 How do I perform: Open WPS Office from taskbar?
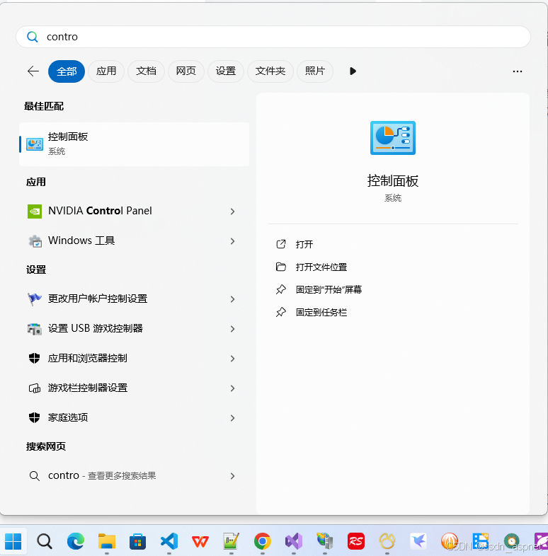[x=200, y=541]
